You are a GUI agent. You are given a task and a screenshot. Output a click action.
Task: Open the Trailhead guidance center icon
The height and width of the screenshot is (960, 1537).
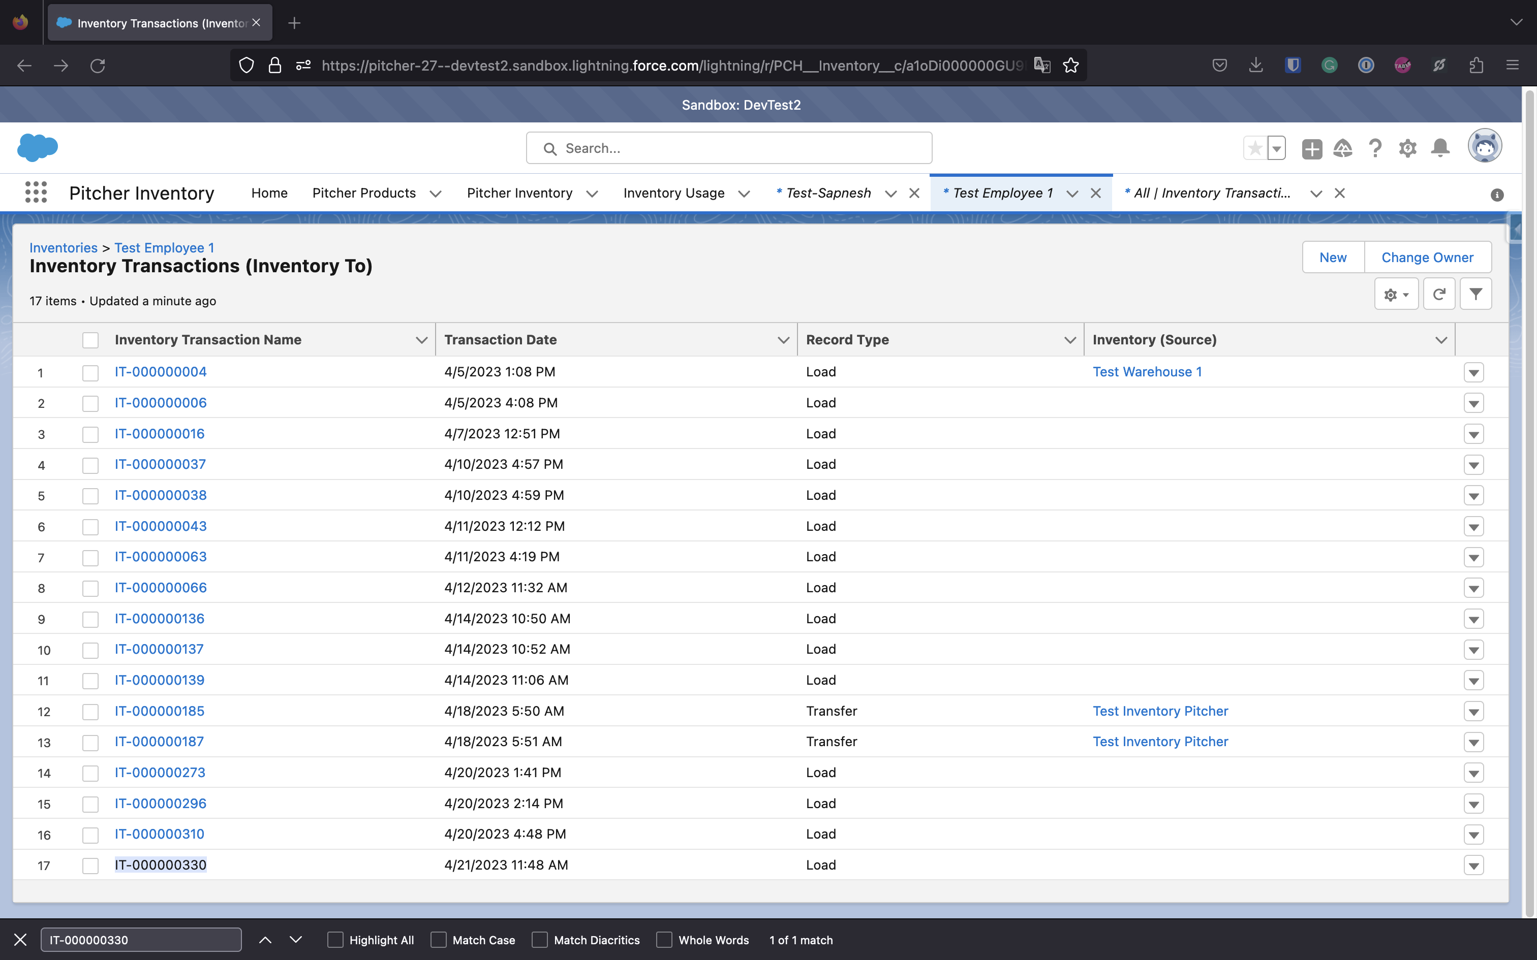[1343, 148]
